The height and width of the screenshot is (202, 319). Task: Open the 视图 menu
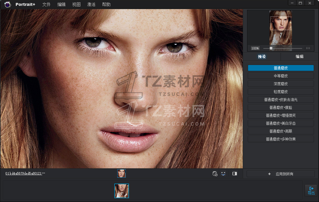(76, 4)
